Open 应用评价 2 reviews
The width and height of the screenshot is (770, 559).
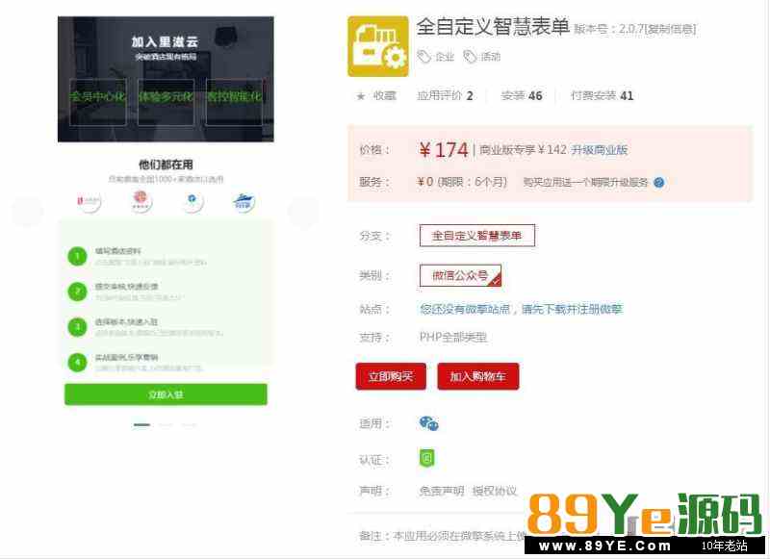point(445,95)
